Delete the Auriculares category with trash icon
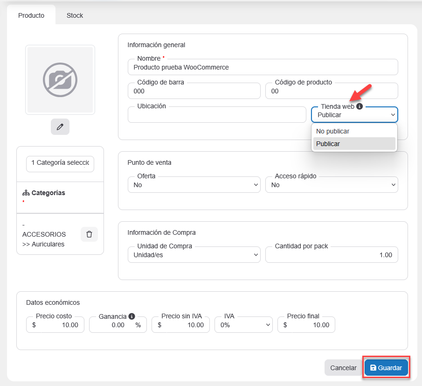The image size is (422, 386). (89, 234)
